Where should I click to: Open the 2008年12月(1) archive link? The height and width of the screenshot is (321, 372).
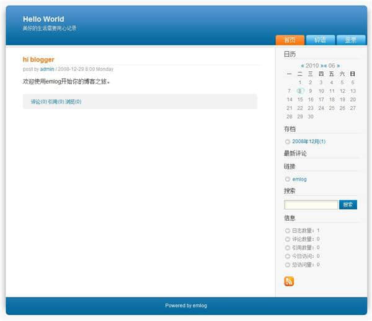click(x=309, y=141)
